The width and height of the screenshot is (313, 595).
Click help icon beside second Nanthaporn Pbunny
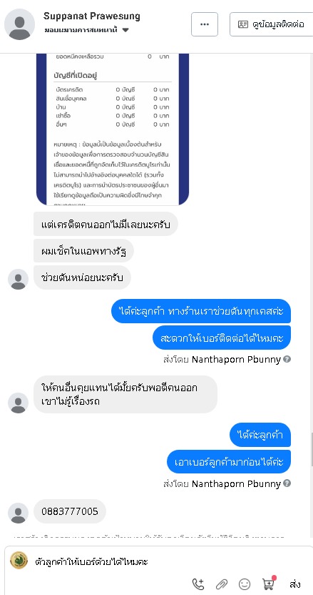(x=287, y=483)
